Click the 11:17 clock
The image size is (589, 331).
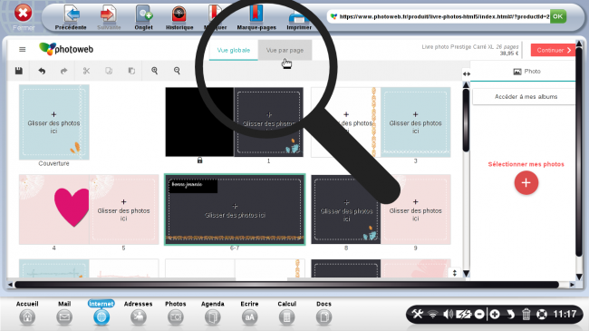[x=565, y=314]
